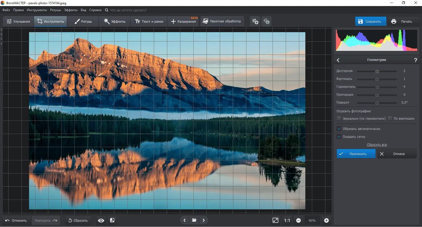
Task: Toggle the eye preview original icon
Action: click(101, 220)
